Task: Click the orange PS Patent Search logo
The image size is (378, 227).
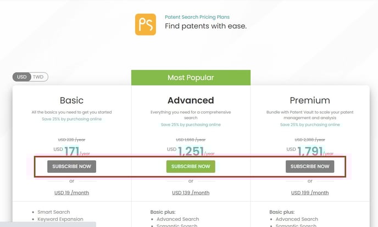Action: 146,25
